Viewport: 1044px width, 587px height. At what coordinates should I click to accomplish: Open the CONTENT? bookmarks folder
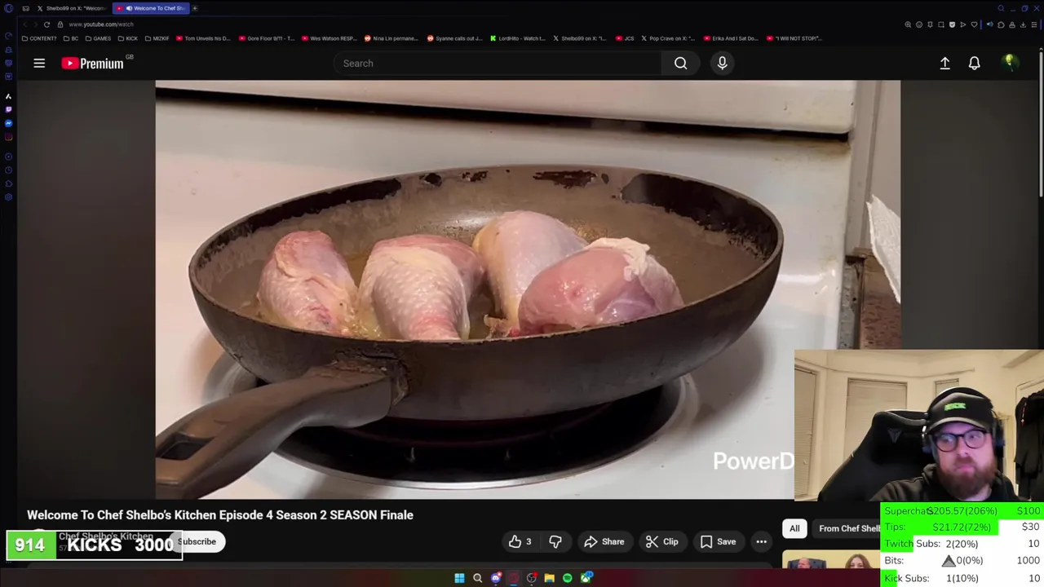tap(39, 38)
